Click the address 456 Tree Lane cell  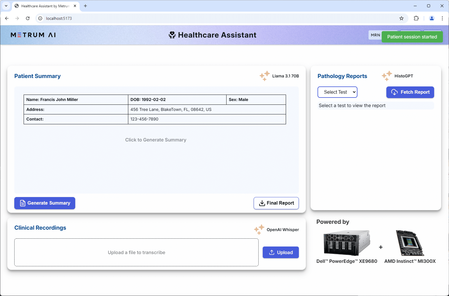tap(207, 109)
